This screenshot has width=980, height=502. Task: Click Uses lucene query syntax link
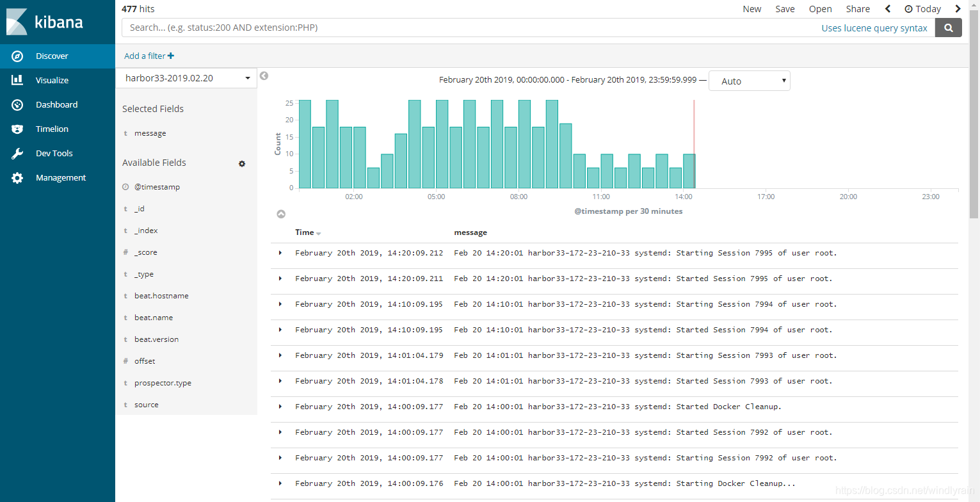tap(874, 28)
